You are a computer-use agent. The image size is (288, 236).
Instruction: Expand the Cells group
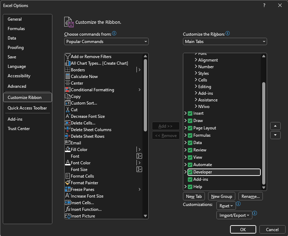point(196,80)
